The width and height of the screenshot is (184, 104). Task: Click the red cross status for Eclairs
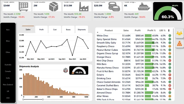(170, 75)
